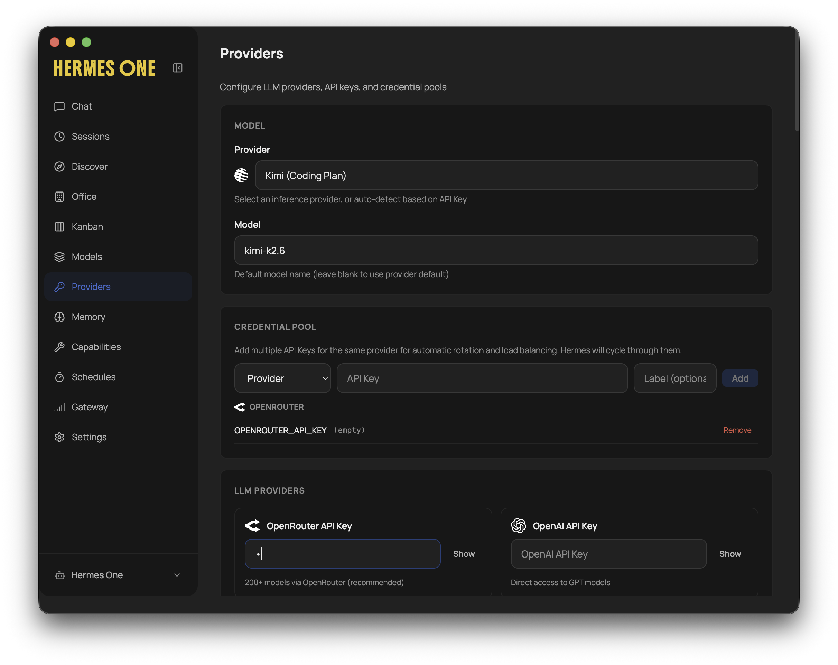This screenshot has height=665, width=838.
Task: Open the Capabilities page
Action: 118,347
